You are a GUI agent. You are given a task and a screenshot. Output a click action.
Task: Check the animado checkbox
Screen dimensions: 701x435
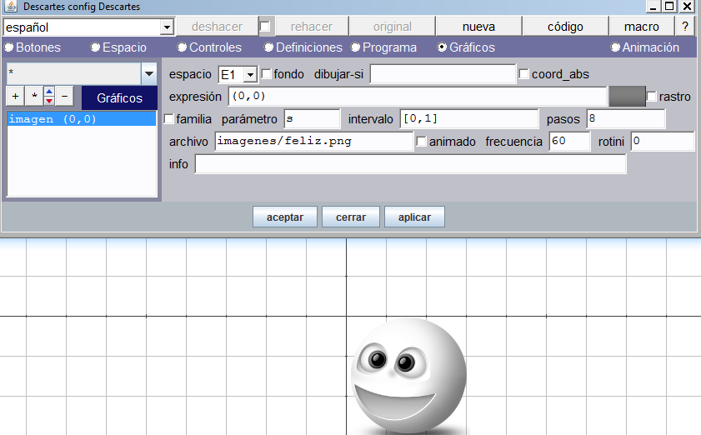click(x=422, y=142)
